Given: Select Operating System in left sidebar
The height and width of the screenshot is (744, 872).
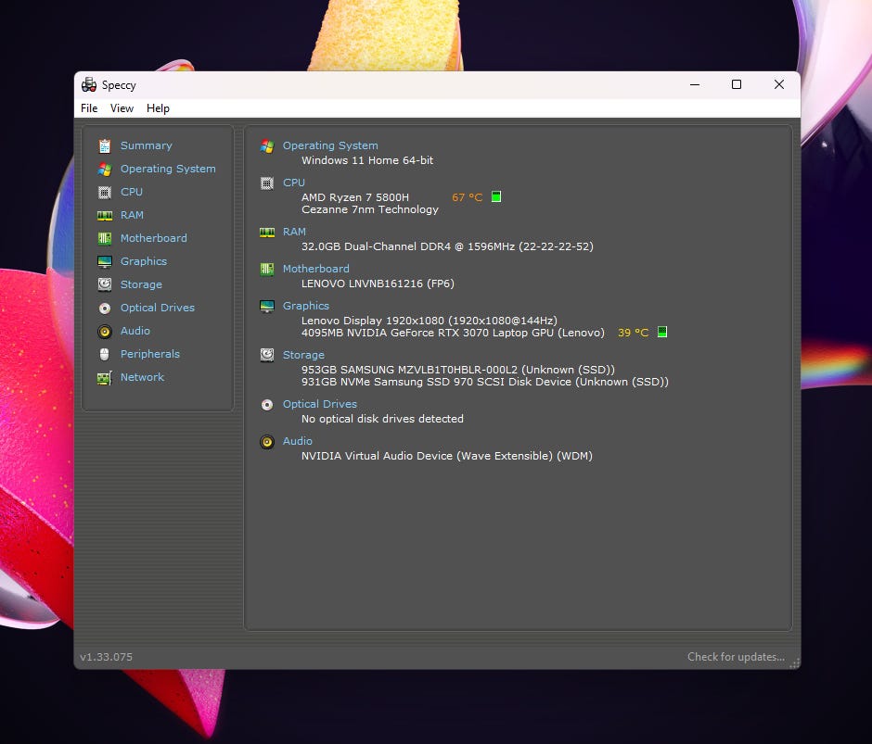Looking at the screenshot, I should (168, 169).
